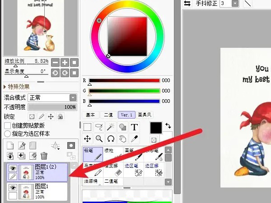Screen dimensions: 271x203
Task: Toggle the pencil box on 图层1(2)
Action: (x=13, y=176)
